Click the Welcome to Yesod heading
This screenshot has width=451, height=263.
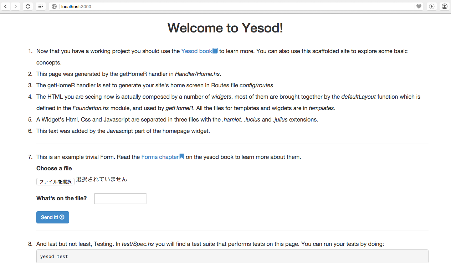[225, 28]
